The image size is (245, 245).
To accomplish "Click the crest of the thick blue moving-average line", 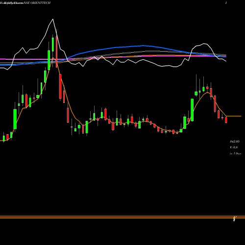I will pos(143,46).
